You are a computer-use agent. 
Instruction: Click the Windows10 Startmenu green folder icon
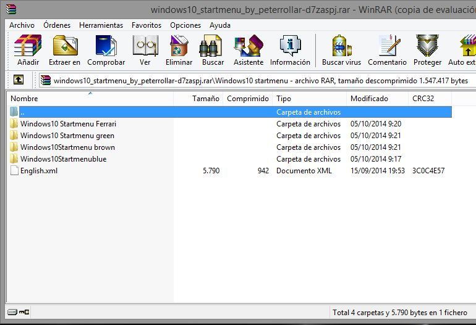coord(14,136)
